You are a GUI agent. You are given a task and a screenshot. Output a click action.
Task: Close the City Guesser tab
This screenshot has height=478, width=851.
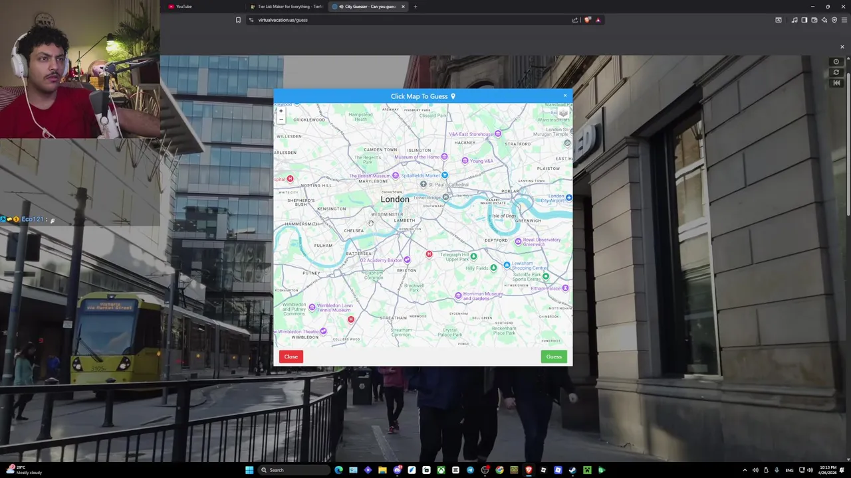[x=403, y=7]
